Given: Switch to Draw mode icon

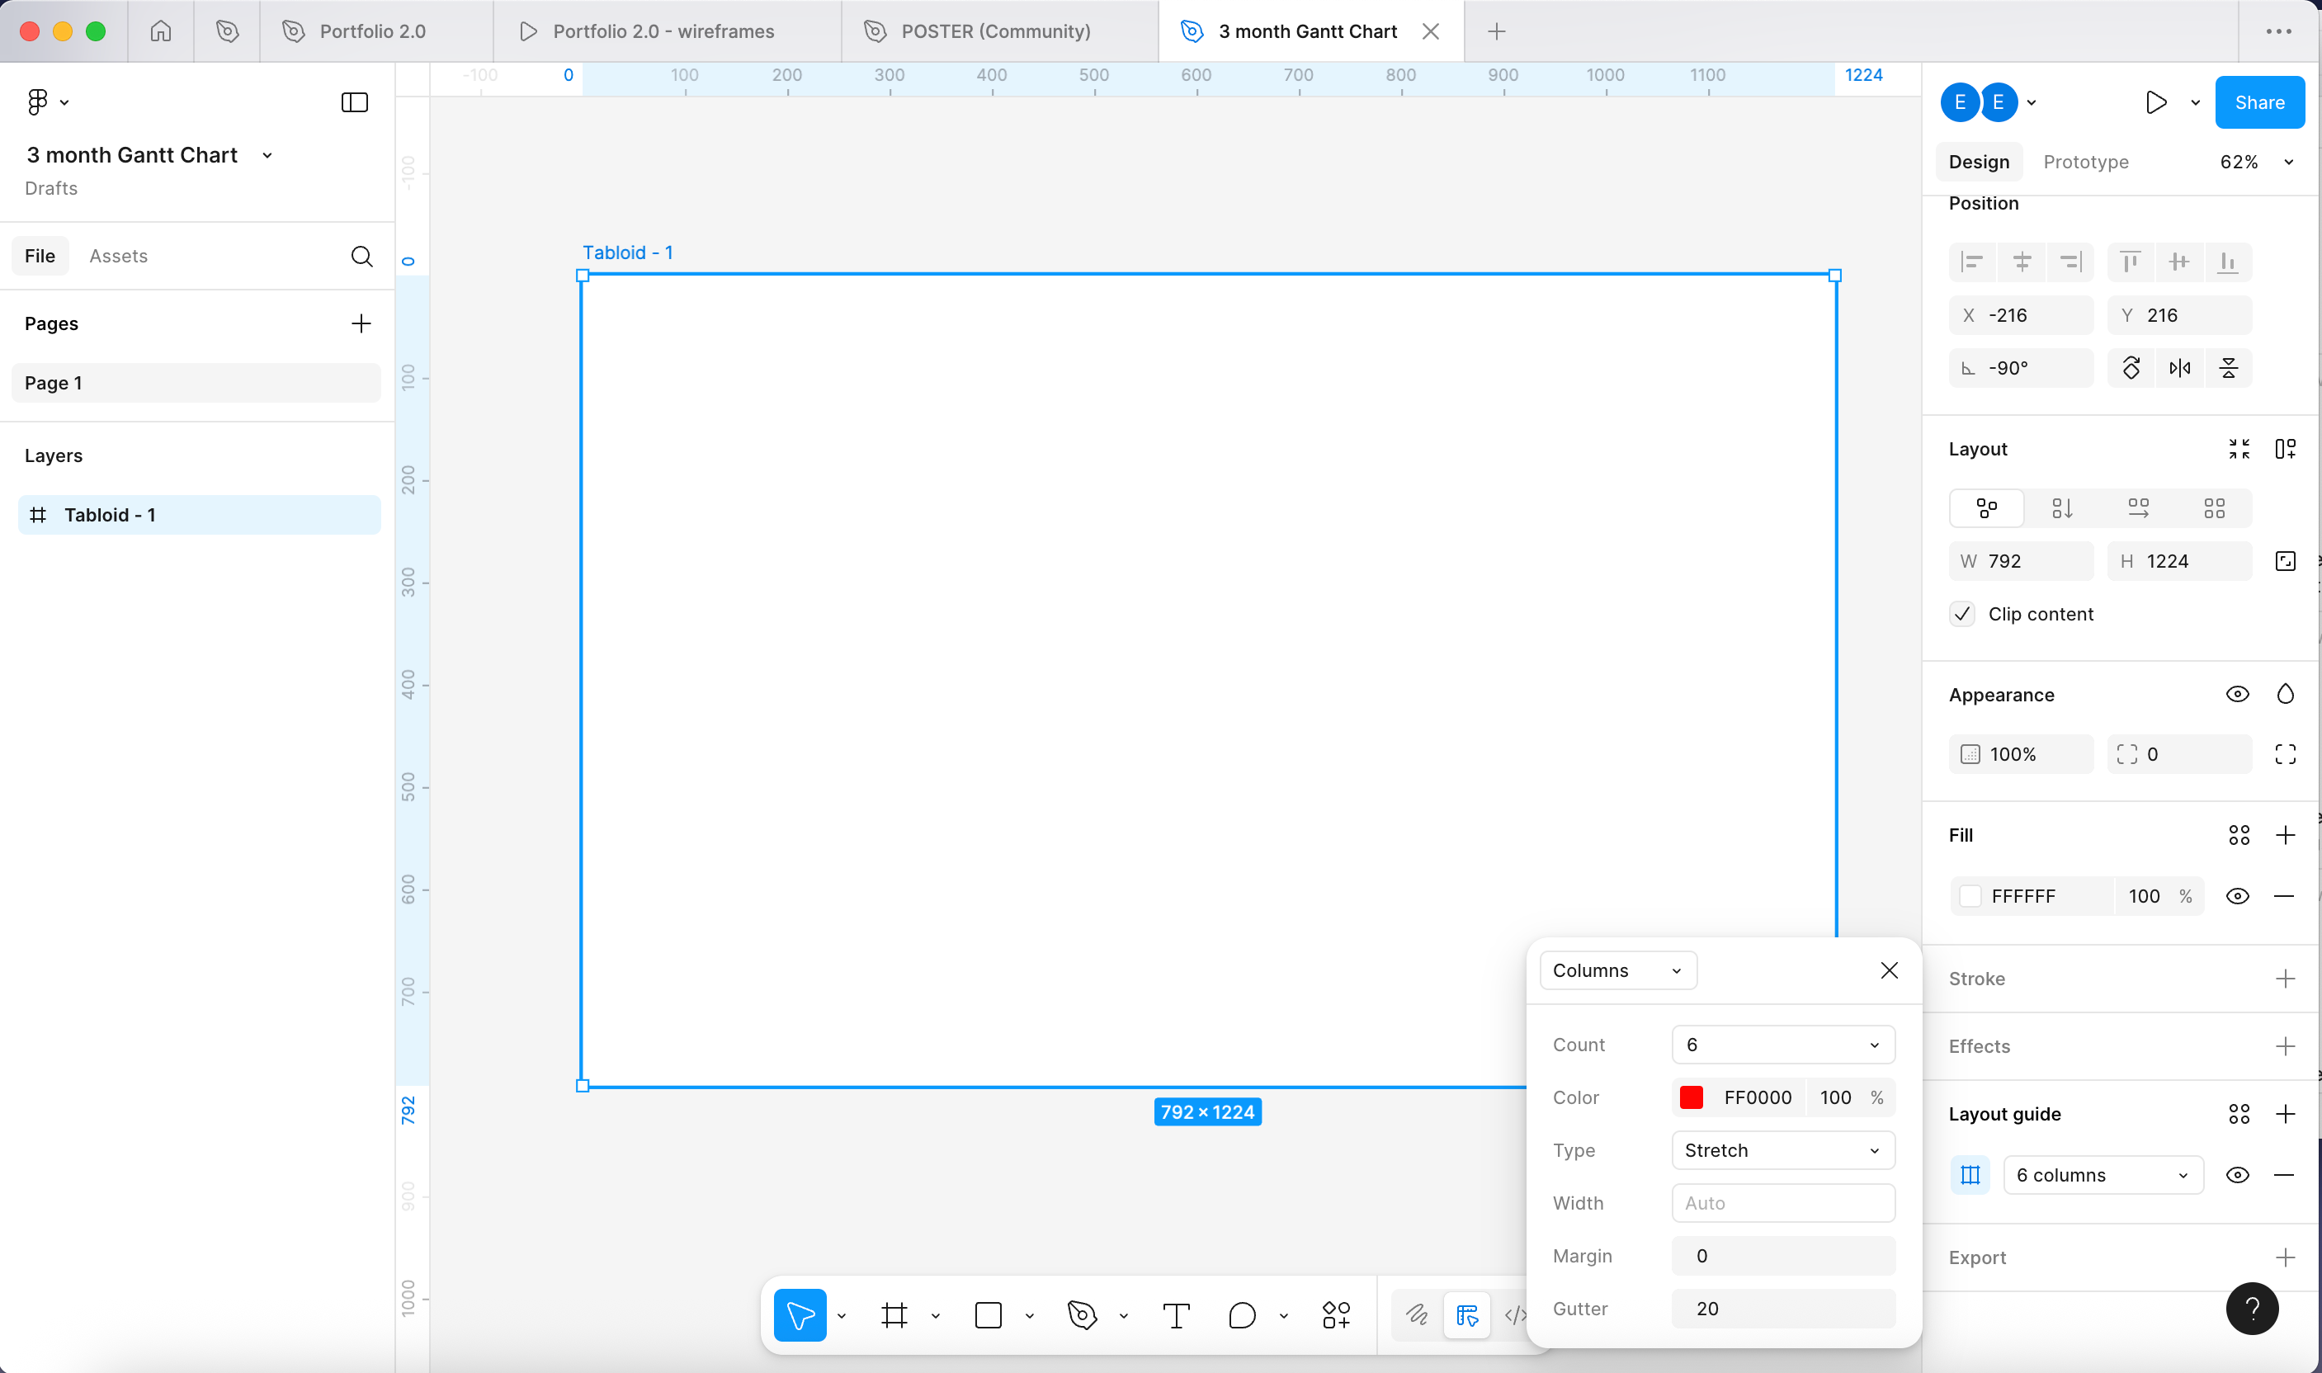Looking at the screenshot, I should click(1416, 1314).
